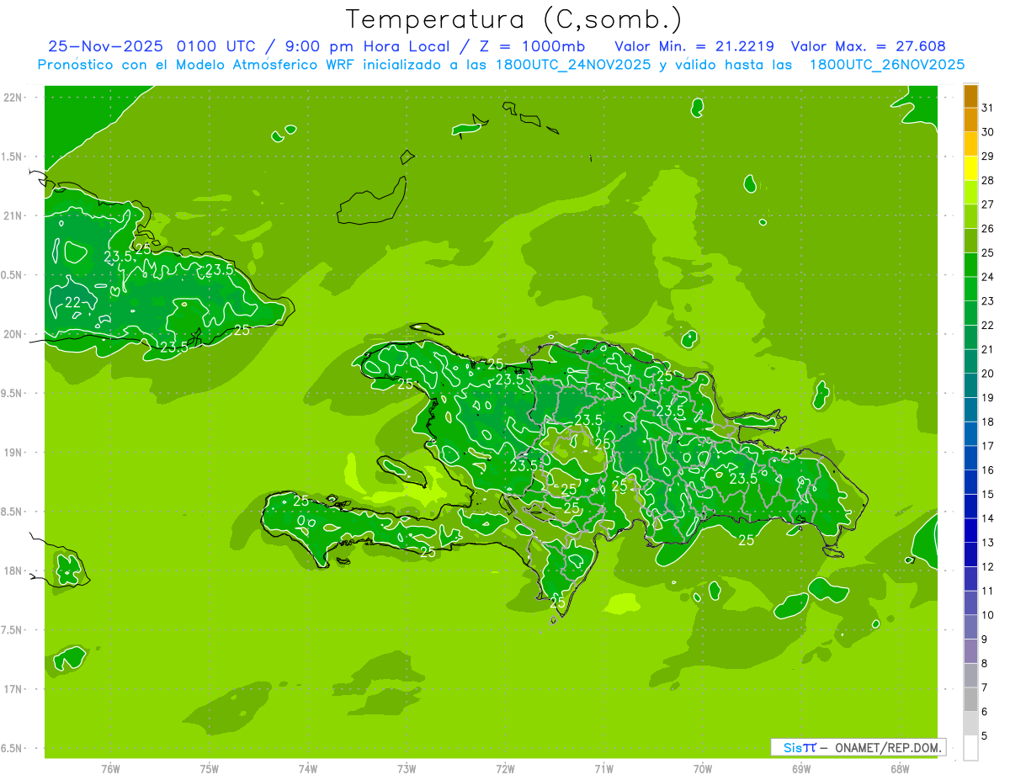The width and height of the screenshot is (1010, 780).
Task: Click the color bar value '26'
Action: point(988,229)
